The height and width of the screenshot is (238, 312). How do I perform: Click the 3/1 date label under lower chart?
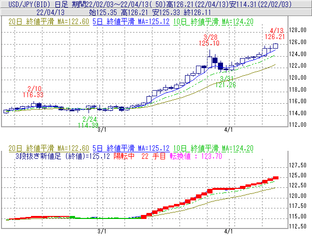(102, 231)
